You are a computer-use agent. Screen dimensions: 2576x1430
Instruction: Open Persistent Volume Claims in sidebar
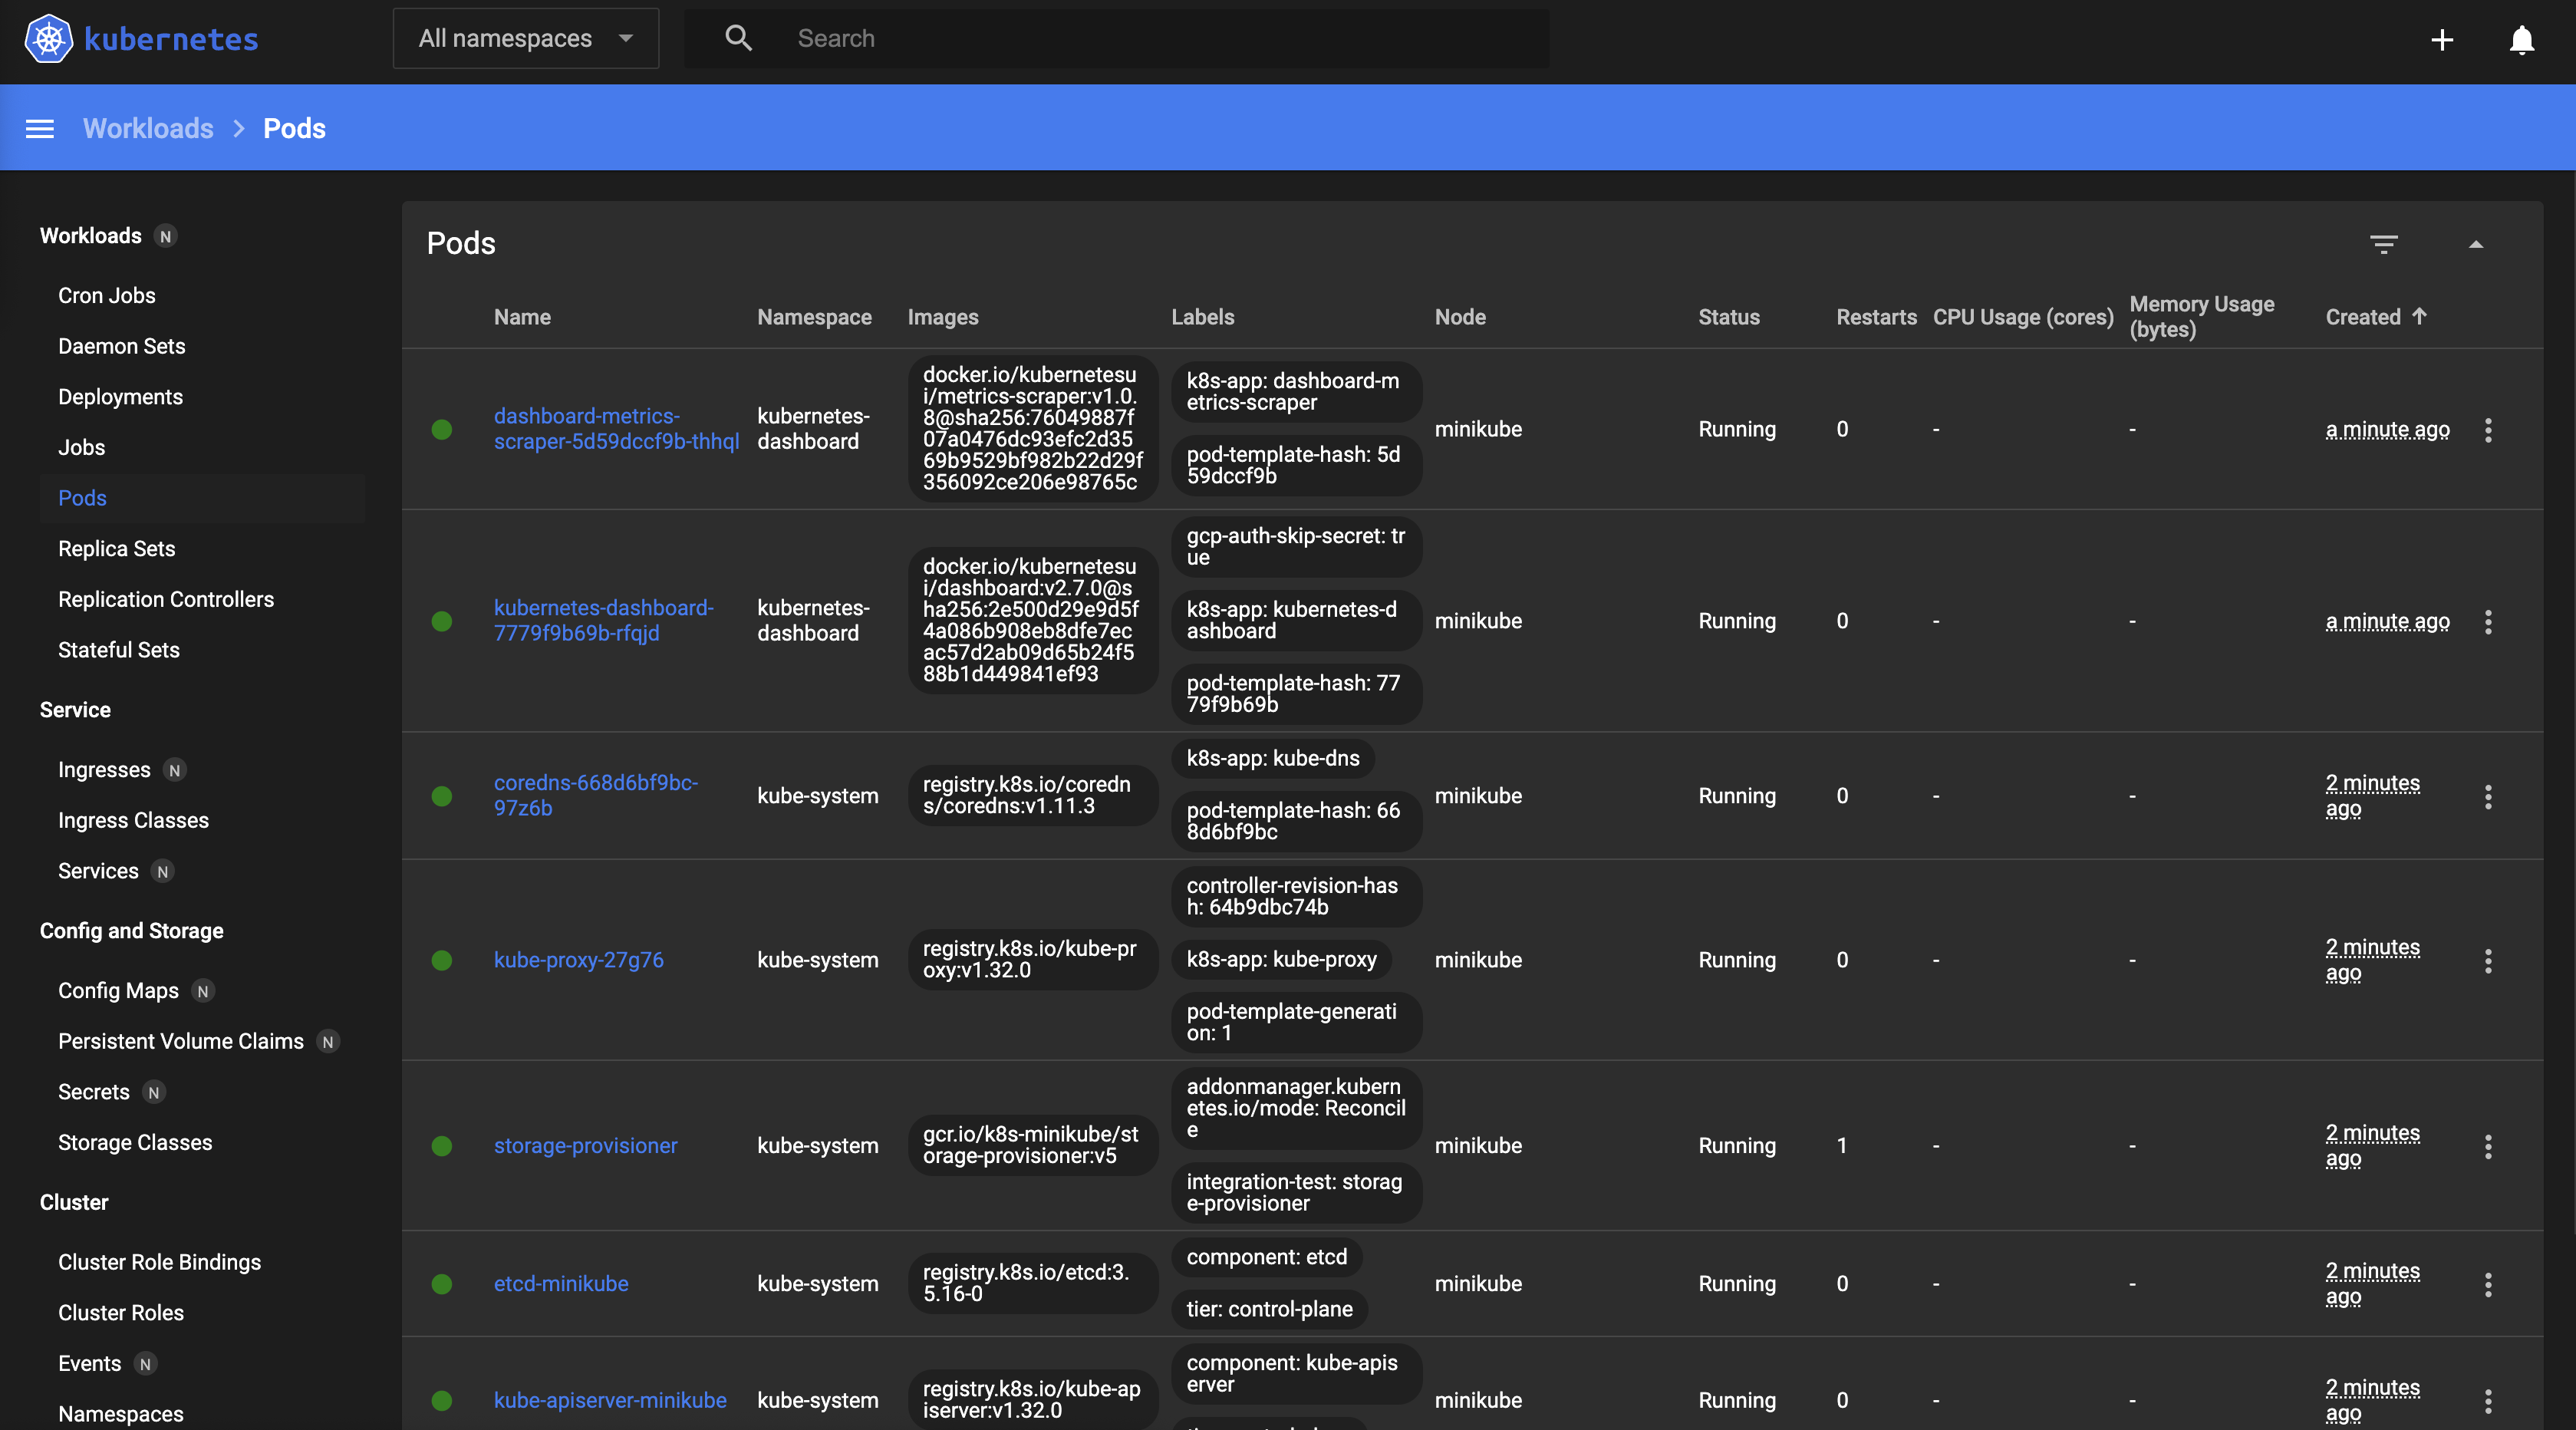click(181, 1041)
